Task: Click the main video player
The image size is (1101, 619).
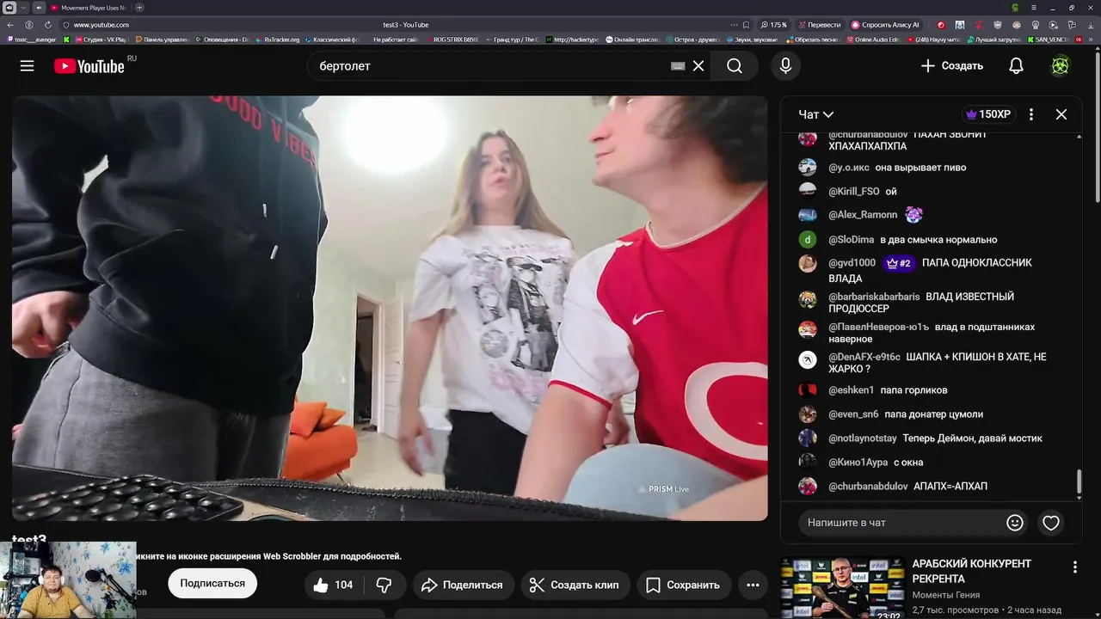Action: pyautogui.click(x=390, y=308)
